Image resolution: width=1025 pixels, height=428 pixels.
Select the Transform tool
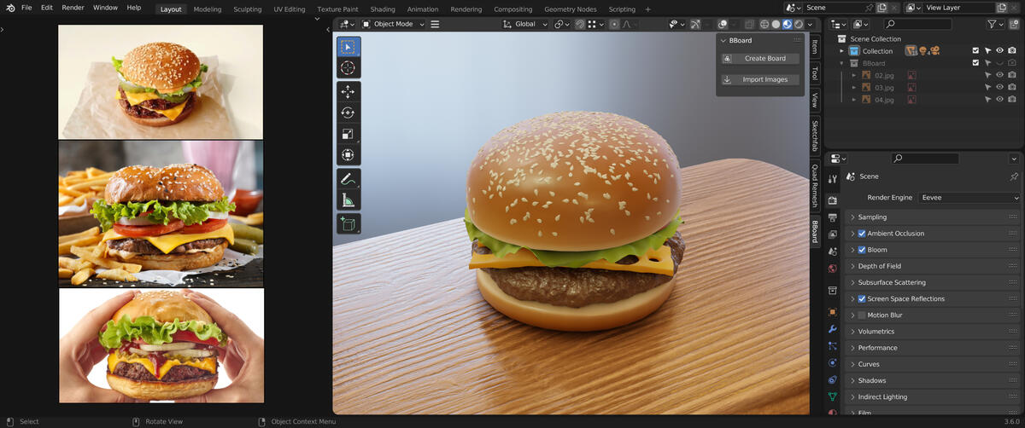click(348, 155)
